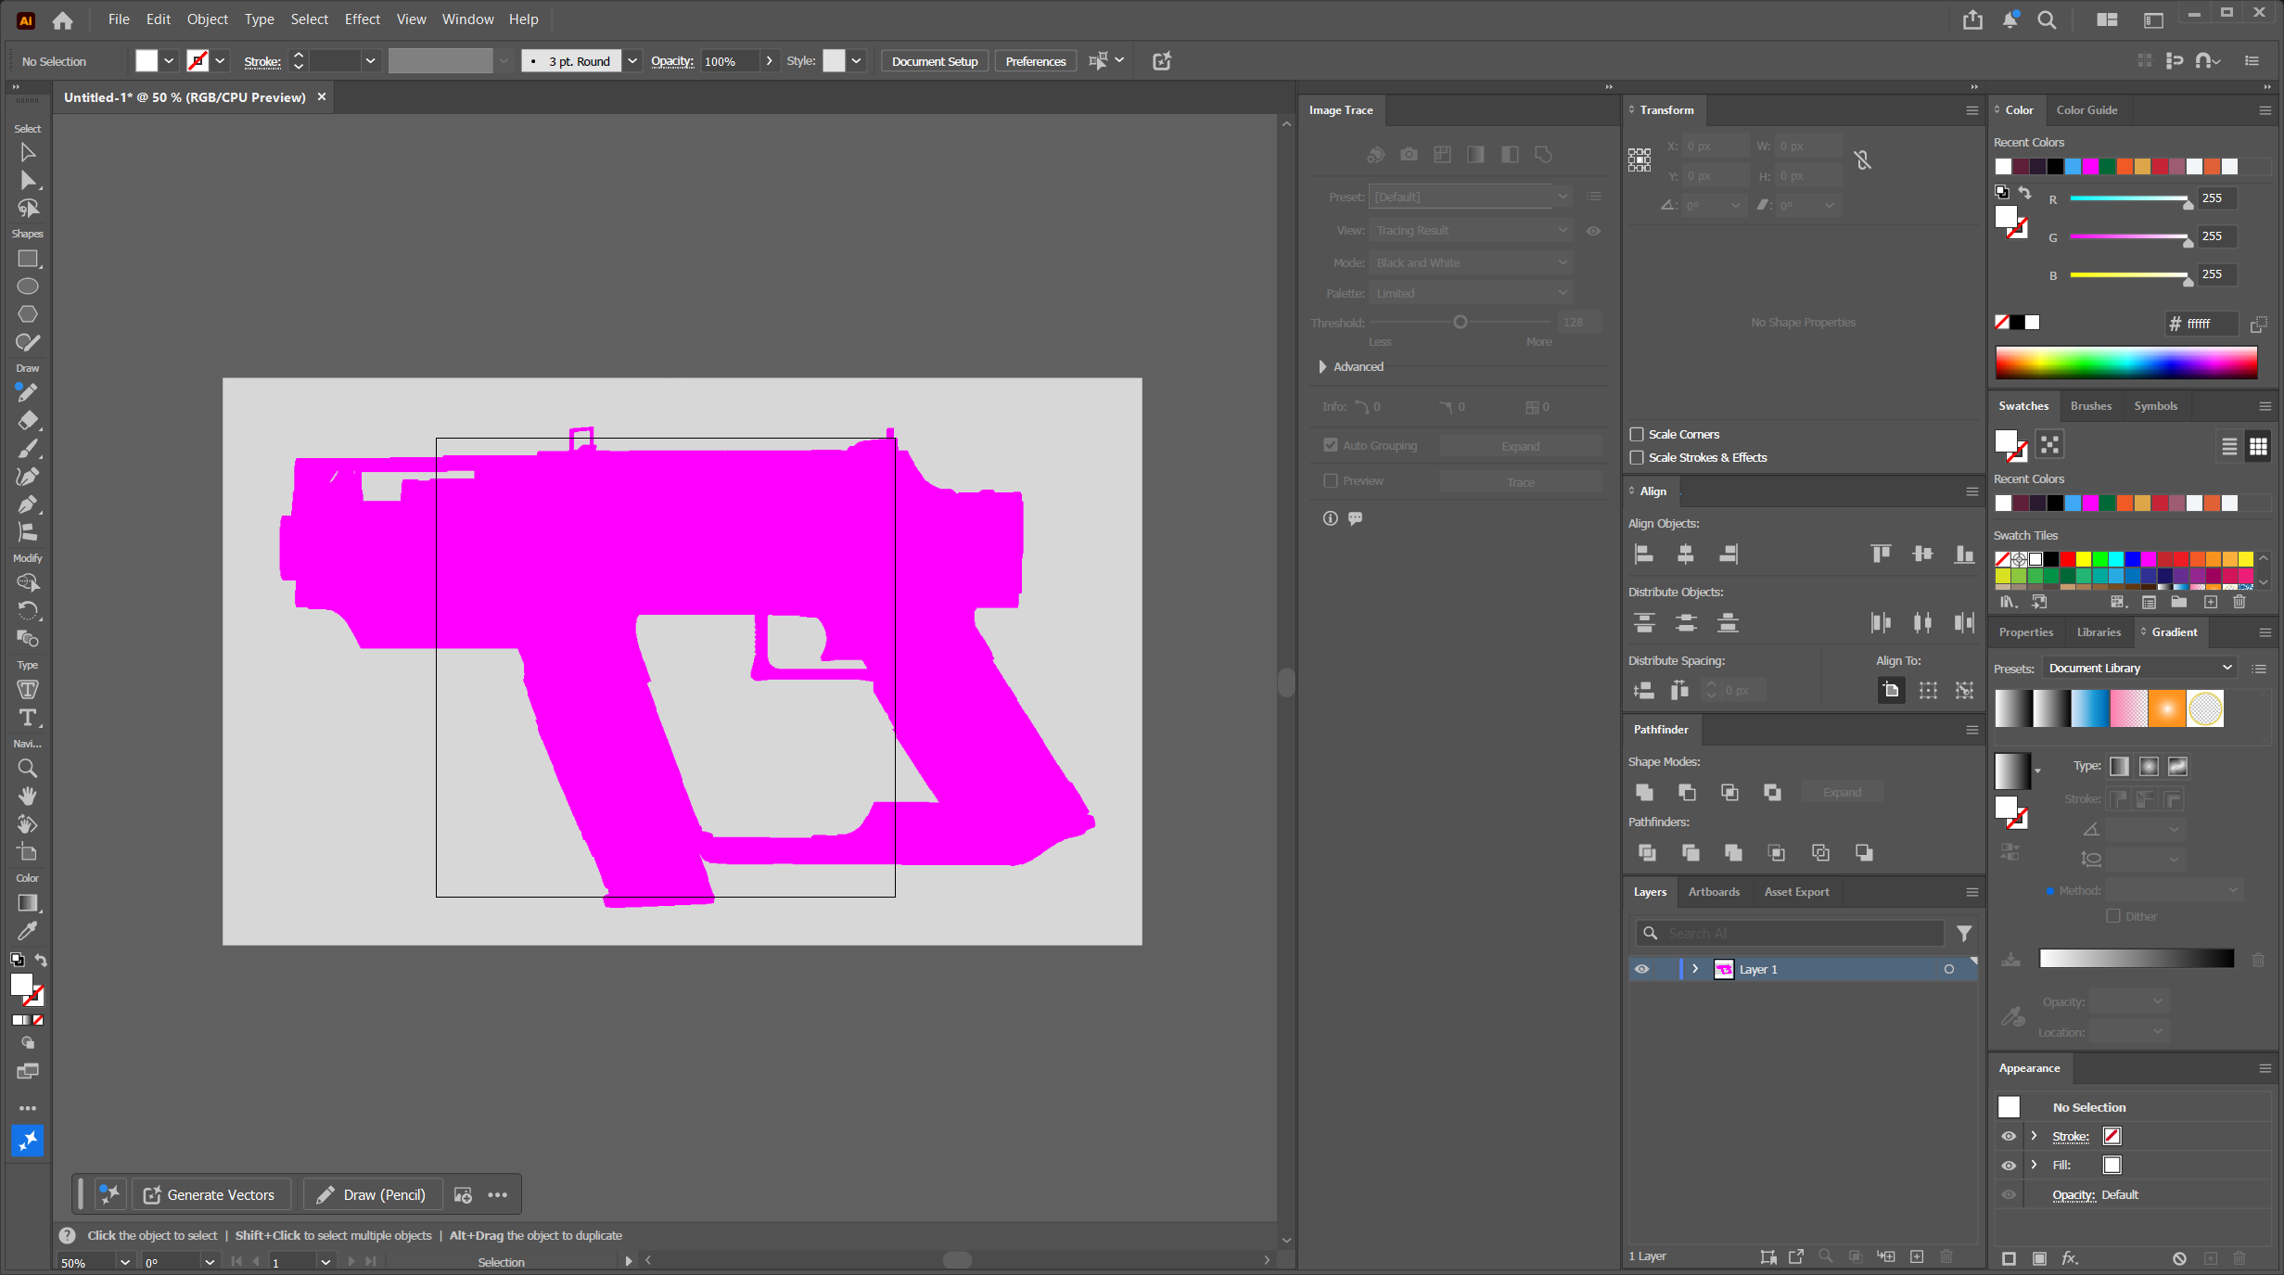Viewport: 2284px width, 1275px height.
Task: Expand Advanced options in Image Trace
Action: [1322, 367]
